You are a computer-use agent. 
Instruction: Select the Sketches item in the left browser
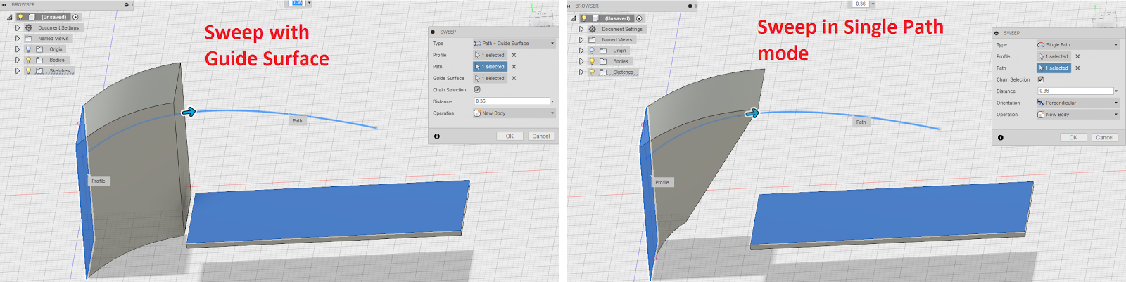59,70
